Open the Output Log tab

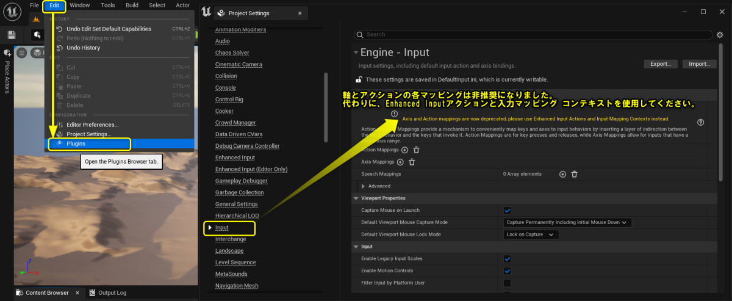click(107, 293)
